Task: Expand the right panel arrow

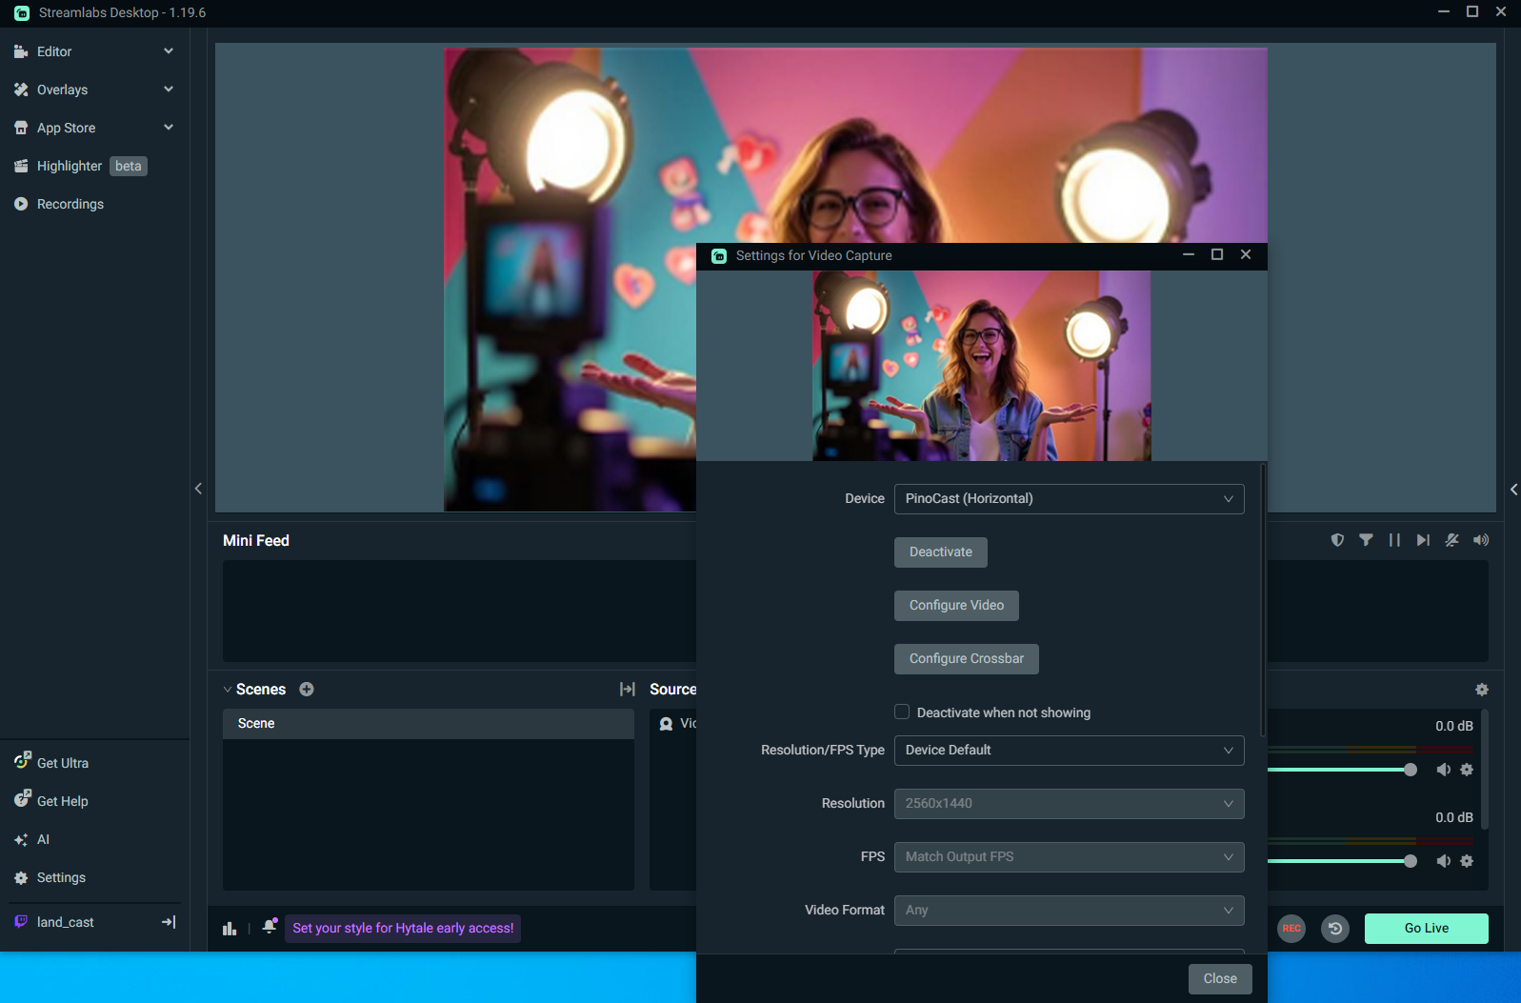Action: click(x=1513, y=490)
